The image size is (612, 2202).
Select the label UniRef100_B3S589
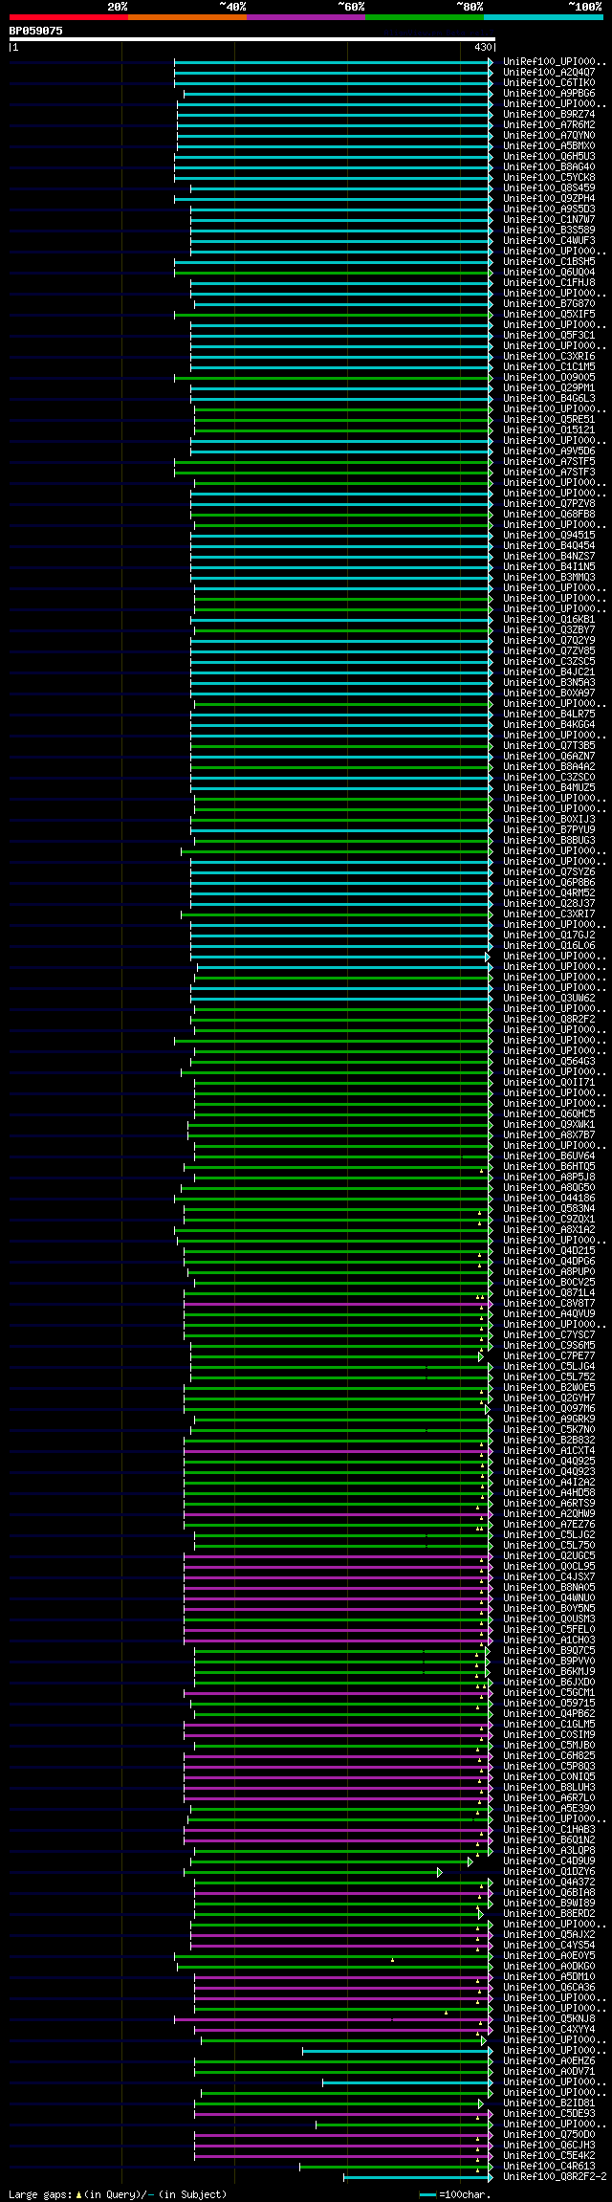pos(549,231)
